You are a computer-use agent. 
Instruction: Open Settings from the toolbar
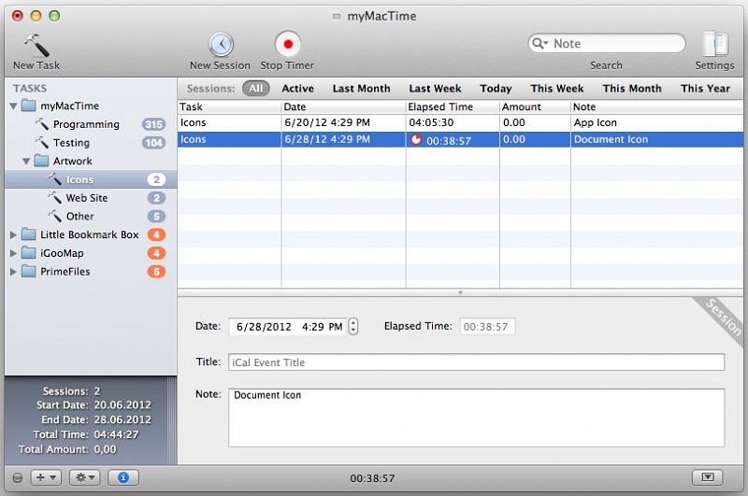(x=714, y=44)
